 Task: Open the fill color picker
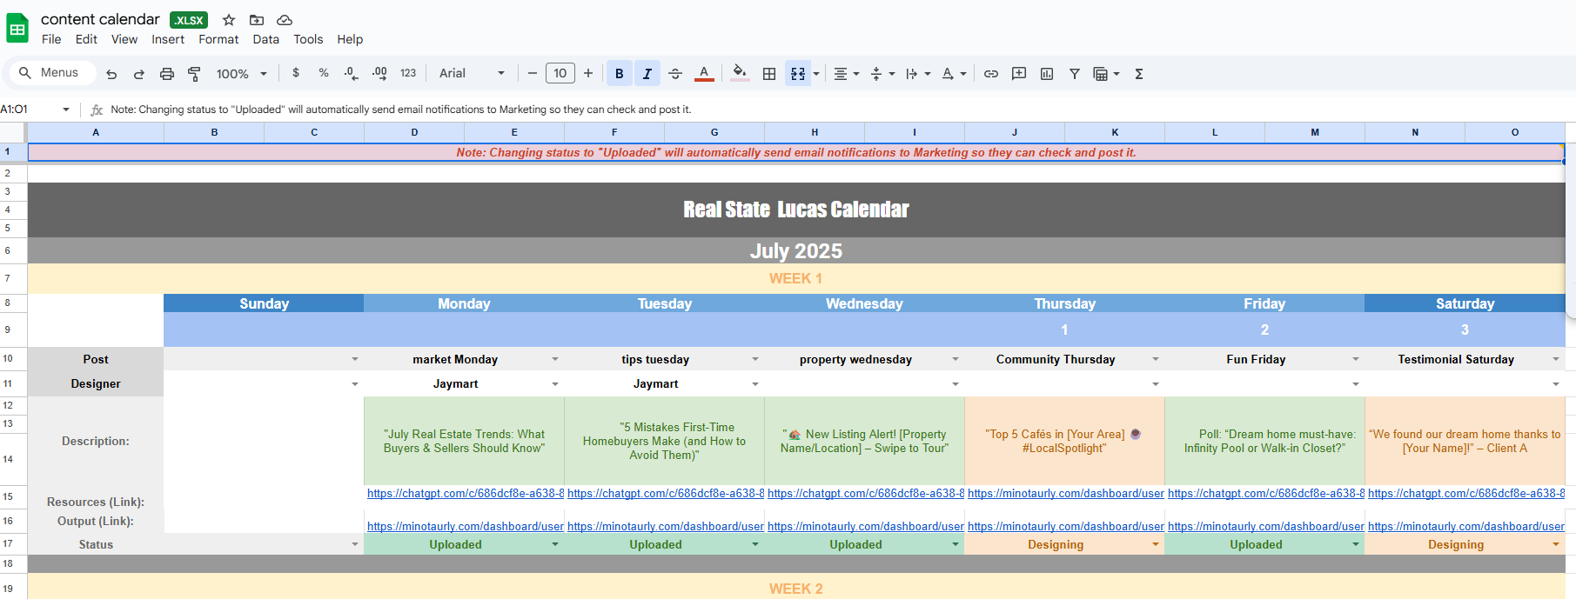point(740,73)
